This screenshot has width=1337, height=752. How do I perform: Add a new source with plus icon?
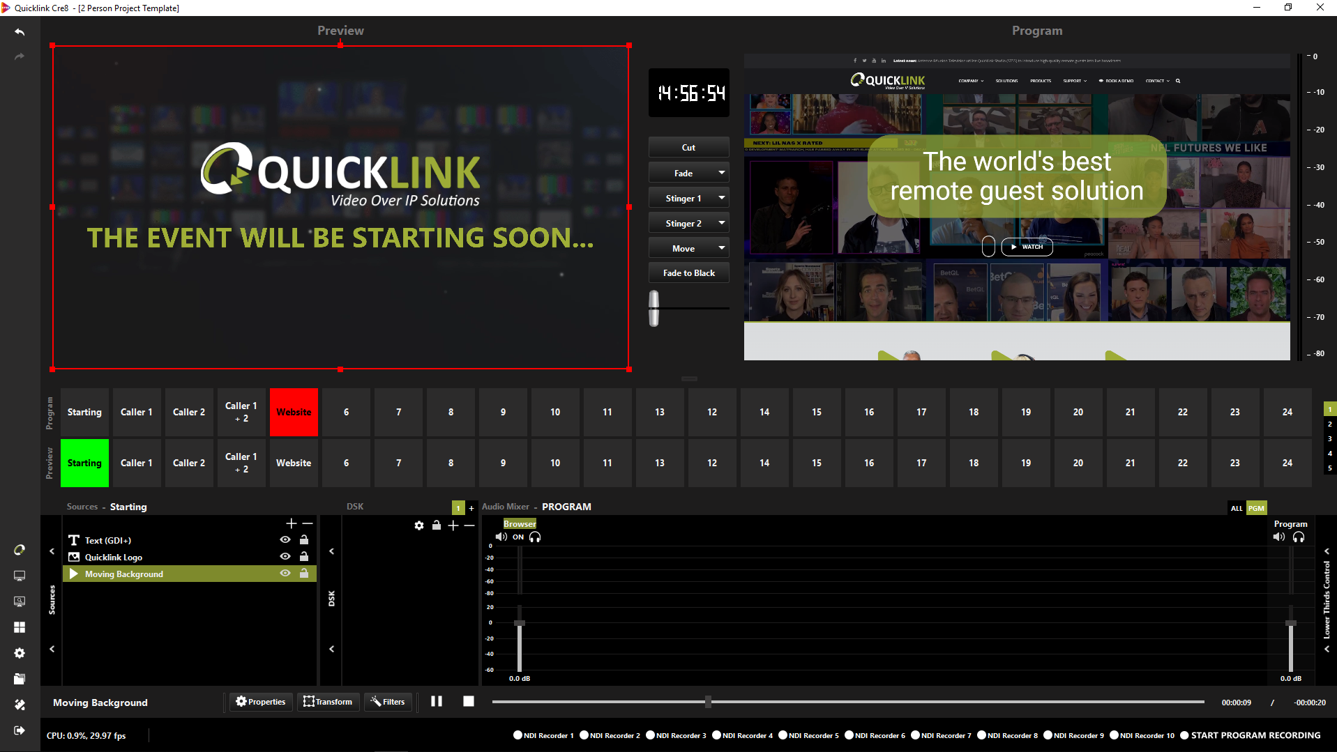(292, 523)
